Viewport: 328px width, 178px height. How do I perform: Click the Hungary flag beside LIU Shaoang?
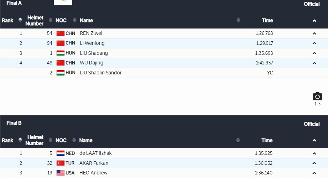[x=61, y=53]
